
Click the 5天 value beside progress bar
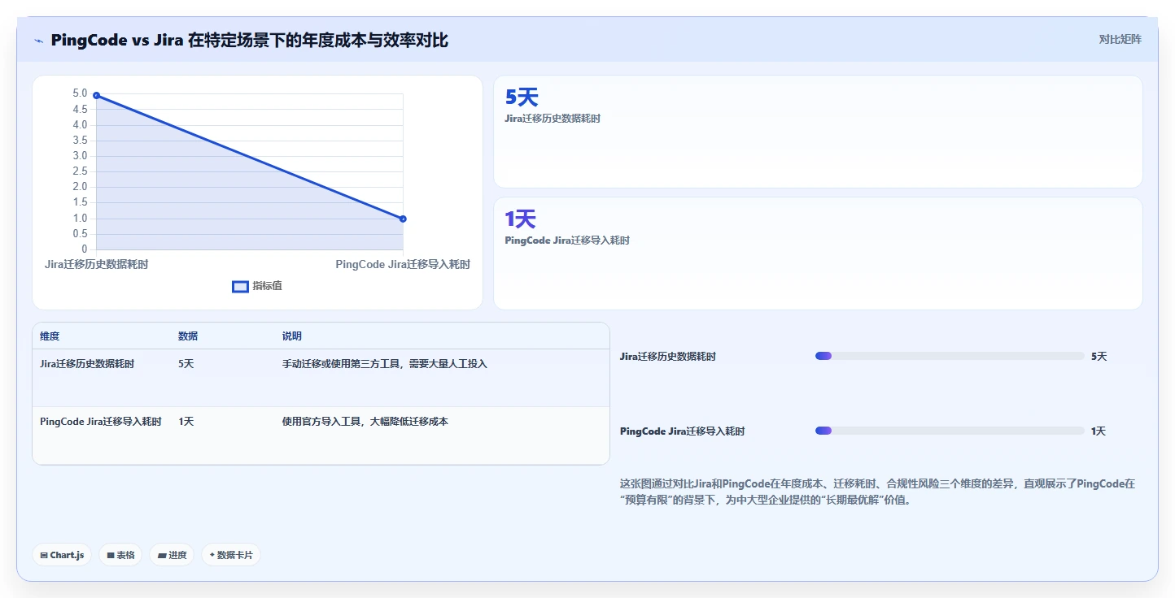(1099, 357)
